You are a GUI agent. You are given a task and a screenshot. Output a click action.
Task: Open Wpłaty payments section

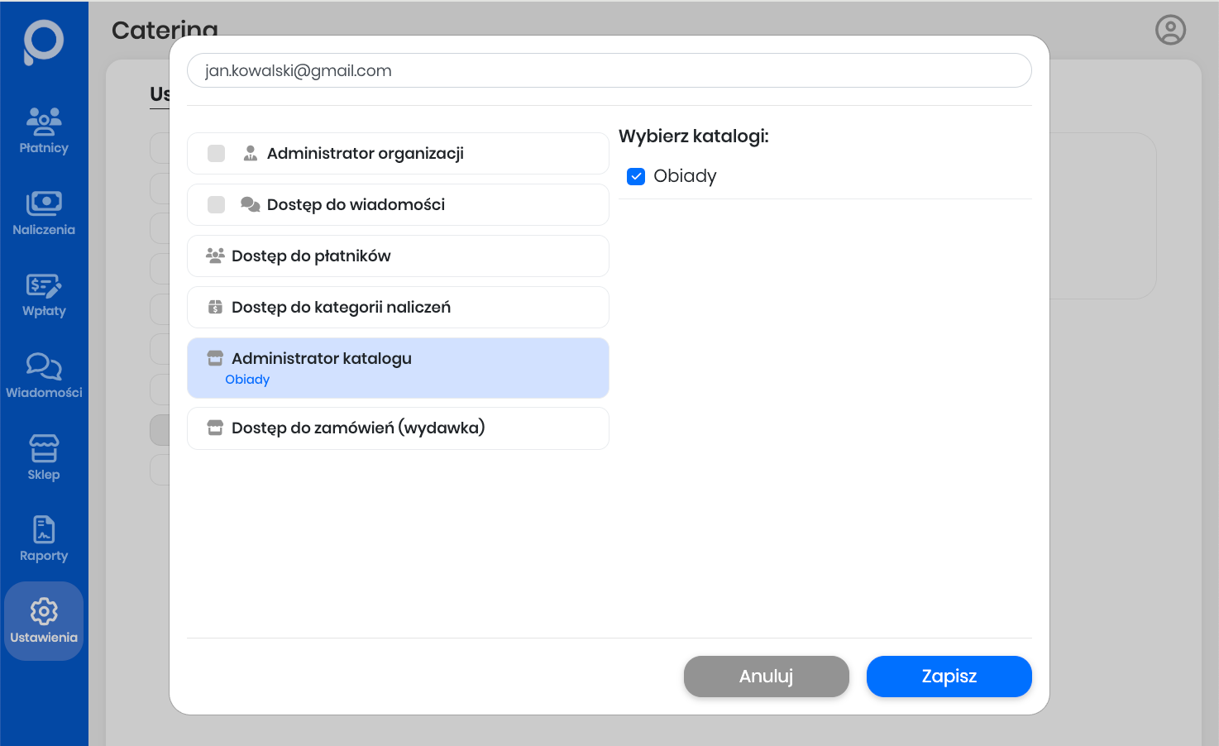click(x=44, y=295)
